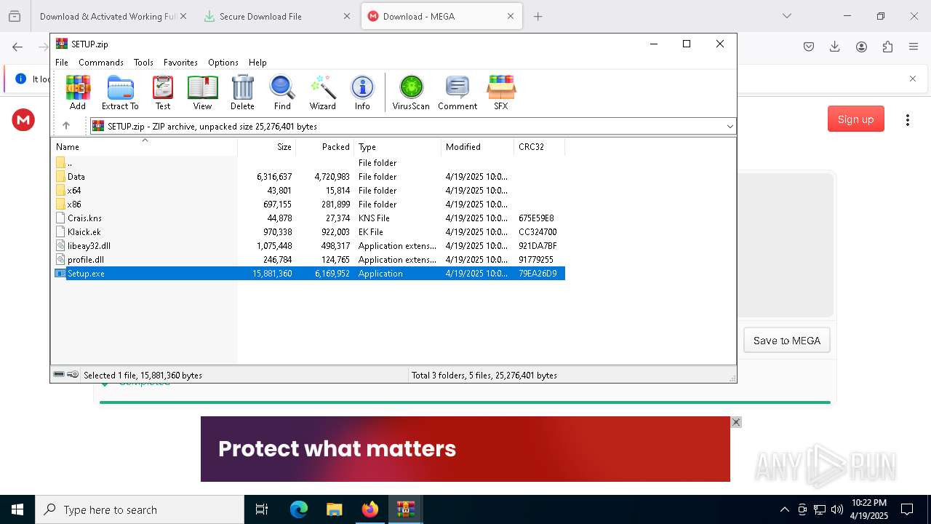This screenshot has height=524, width=931.
Task: Dismiss the Firefox notification bar
Action: 913,79
